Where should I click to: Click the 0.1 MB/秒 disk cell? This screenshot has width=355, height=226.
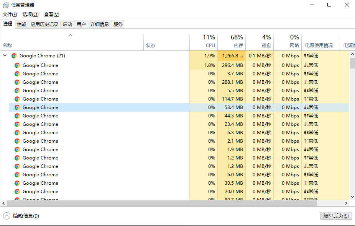(260, 56)
